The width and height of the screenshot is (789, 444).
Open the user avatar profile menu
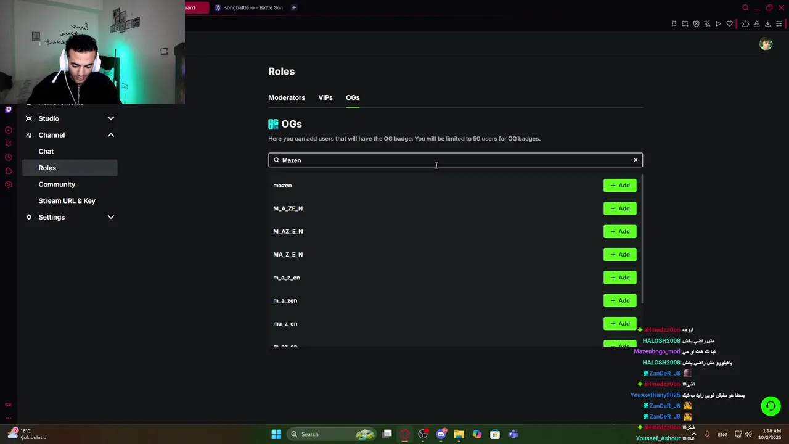tap(766, 44)
